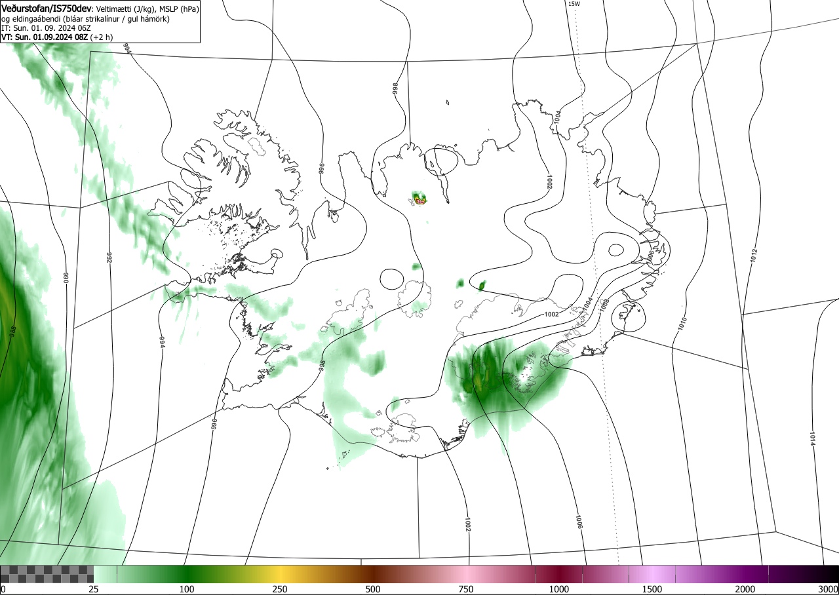Click the 990 isobar label
The image size is (839, 595).
66,277
